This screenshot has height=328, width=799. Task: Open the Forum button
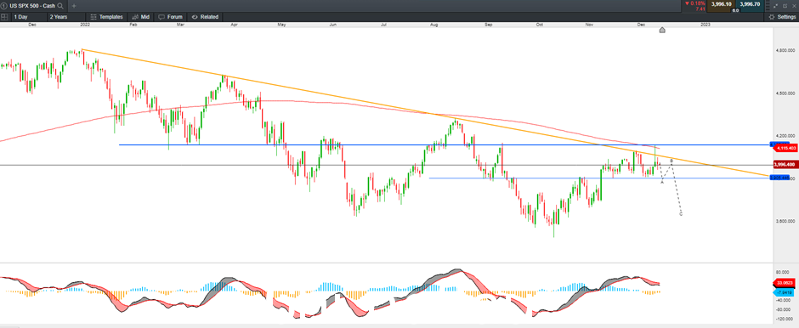(x=170, y=17)
